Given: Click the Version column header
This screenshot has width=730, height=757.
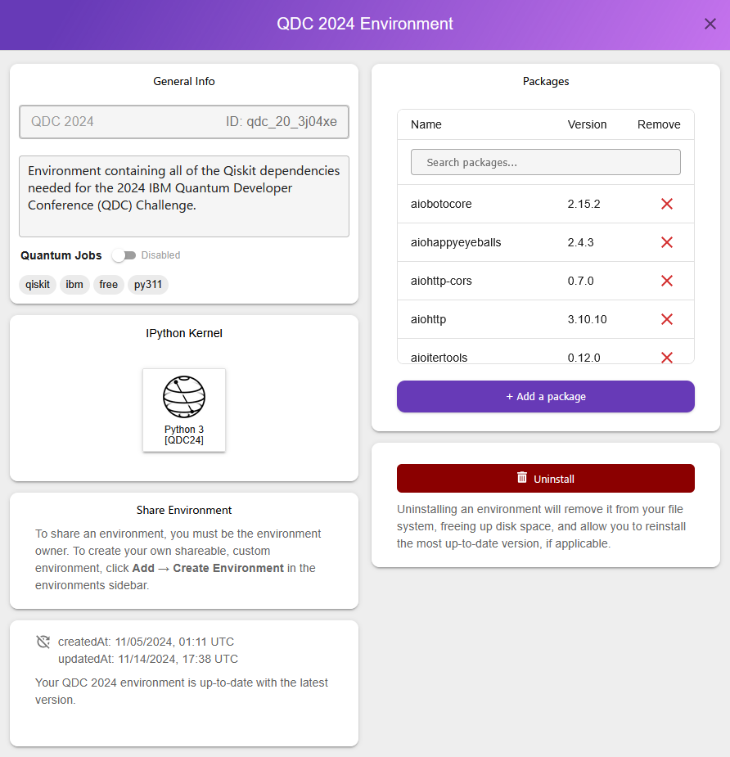Looking at the screenshot, I should (587, 124).
